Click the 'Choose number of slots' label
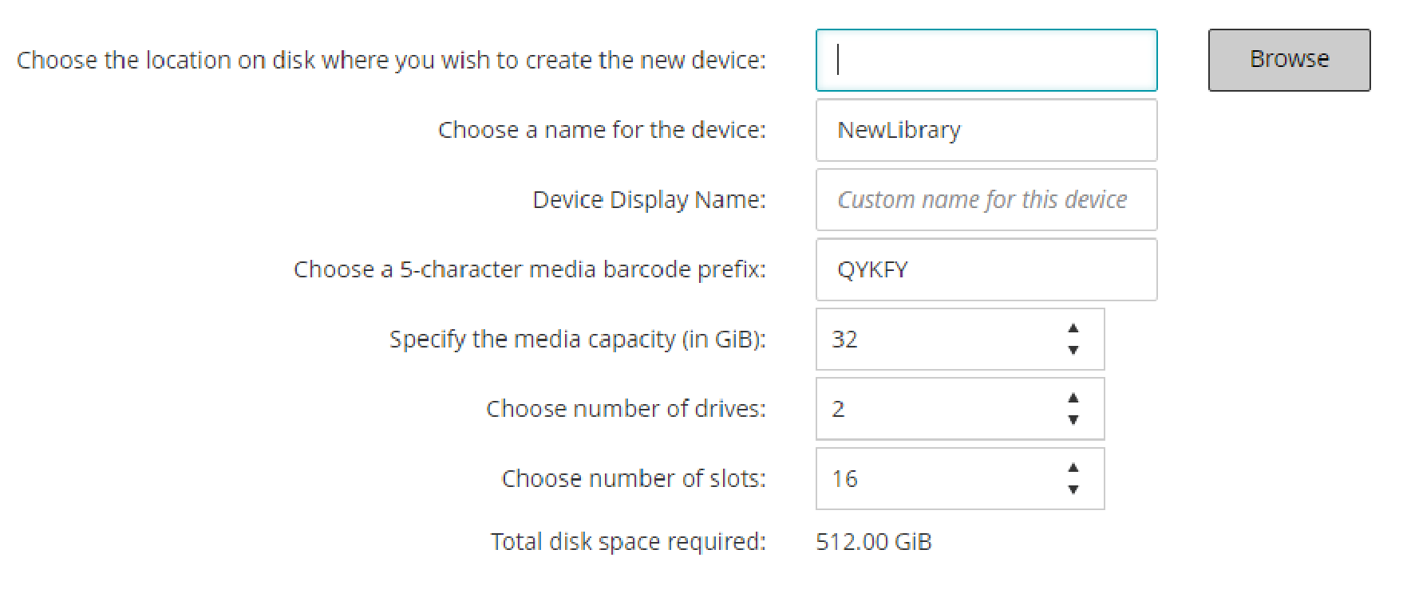Viewport: 1403px width, 589px height. [x=633, y=479]
